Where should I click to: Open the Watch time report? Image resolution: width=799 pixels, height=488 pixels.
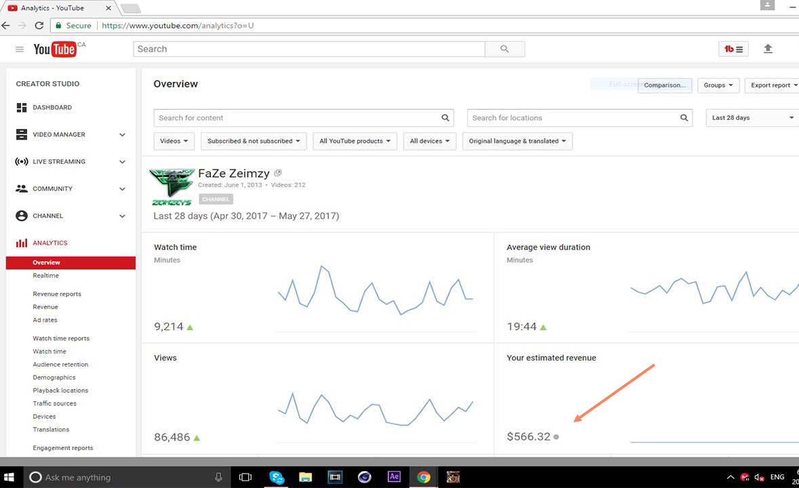50,352
